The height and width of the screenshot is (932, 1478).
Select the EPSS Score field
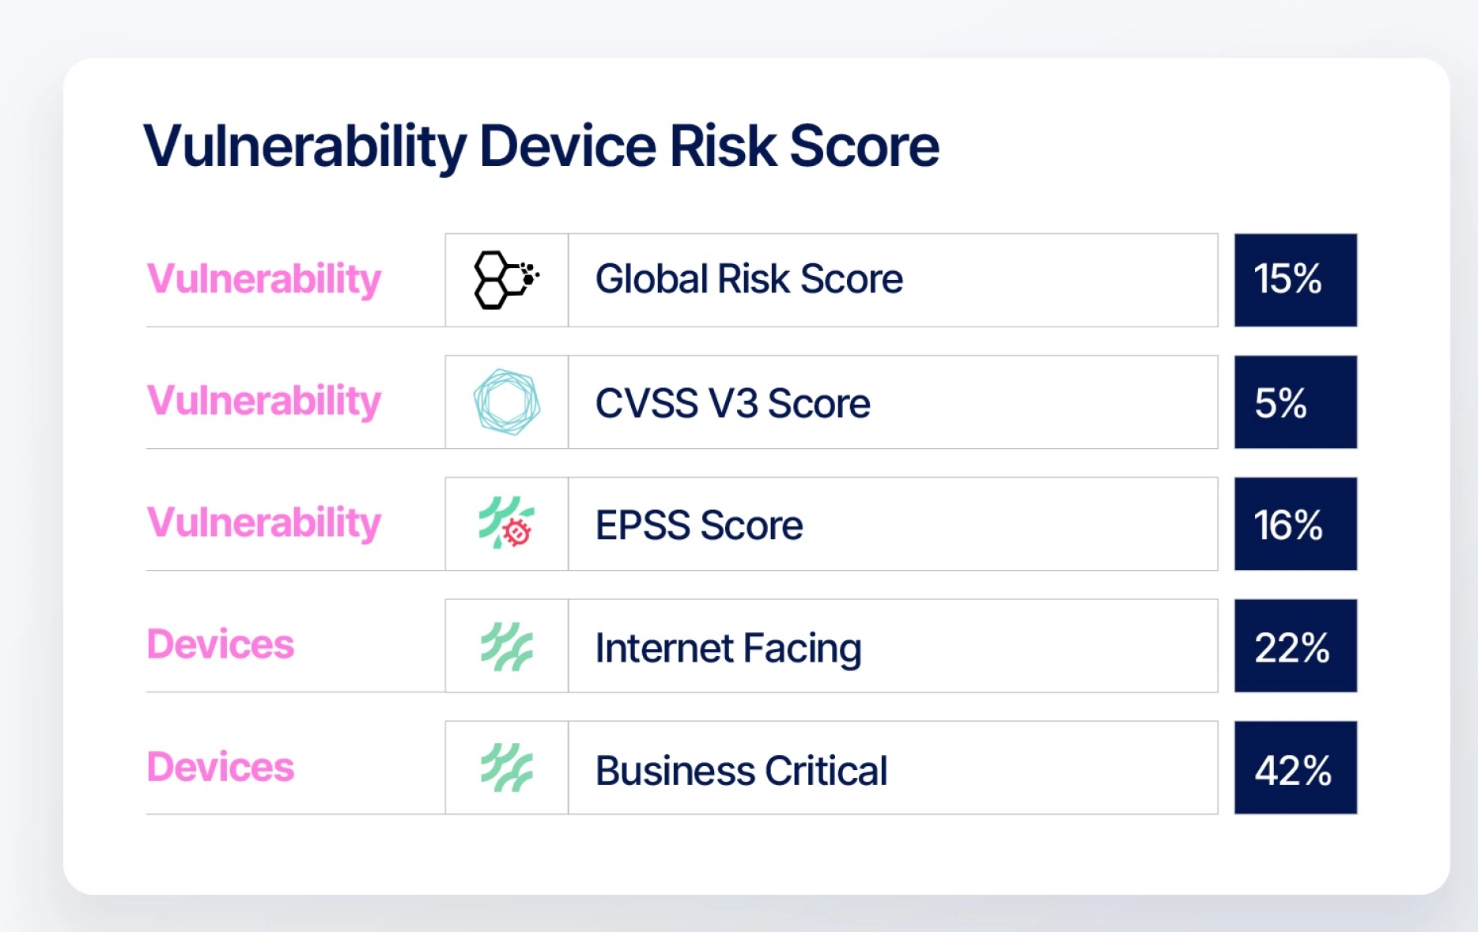(893, 523)
